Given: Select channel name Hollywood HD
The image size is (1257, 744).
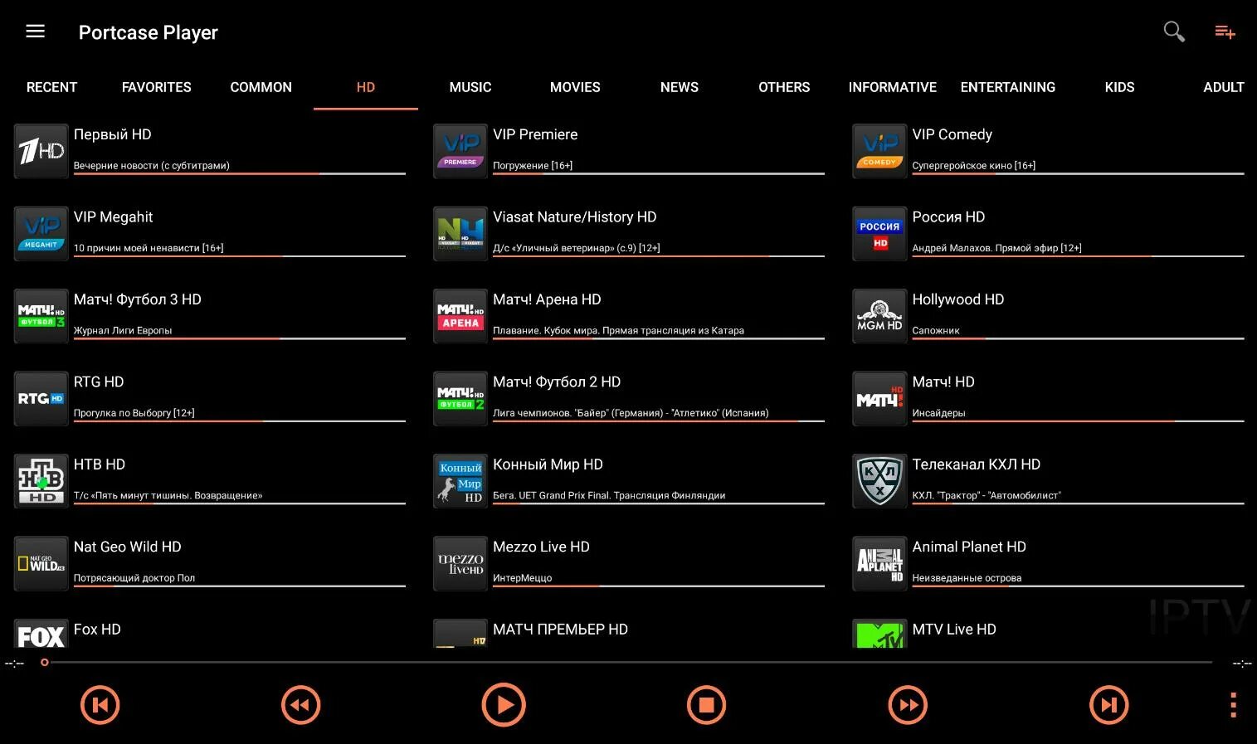Looking at the screenshot, I should pyautogui.click(x=957, y=299).
